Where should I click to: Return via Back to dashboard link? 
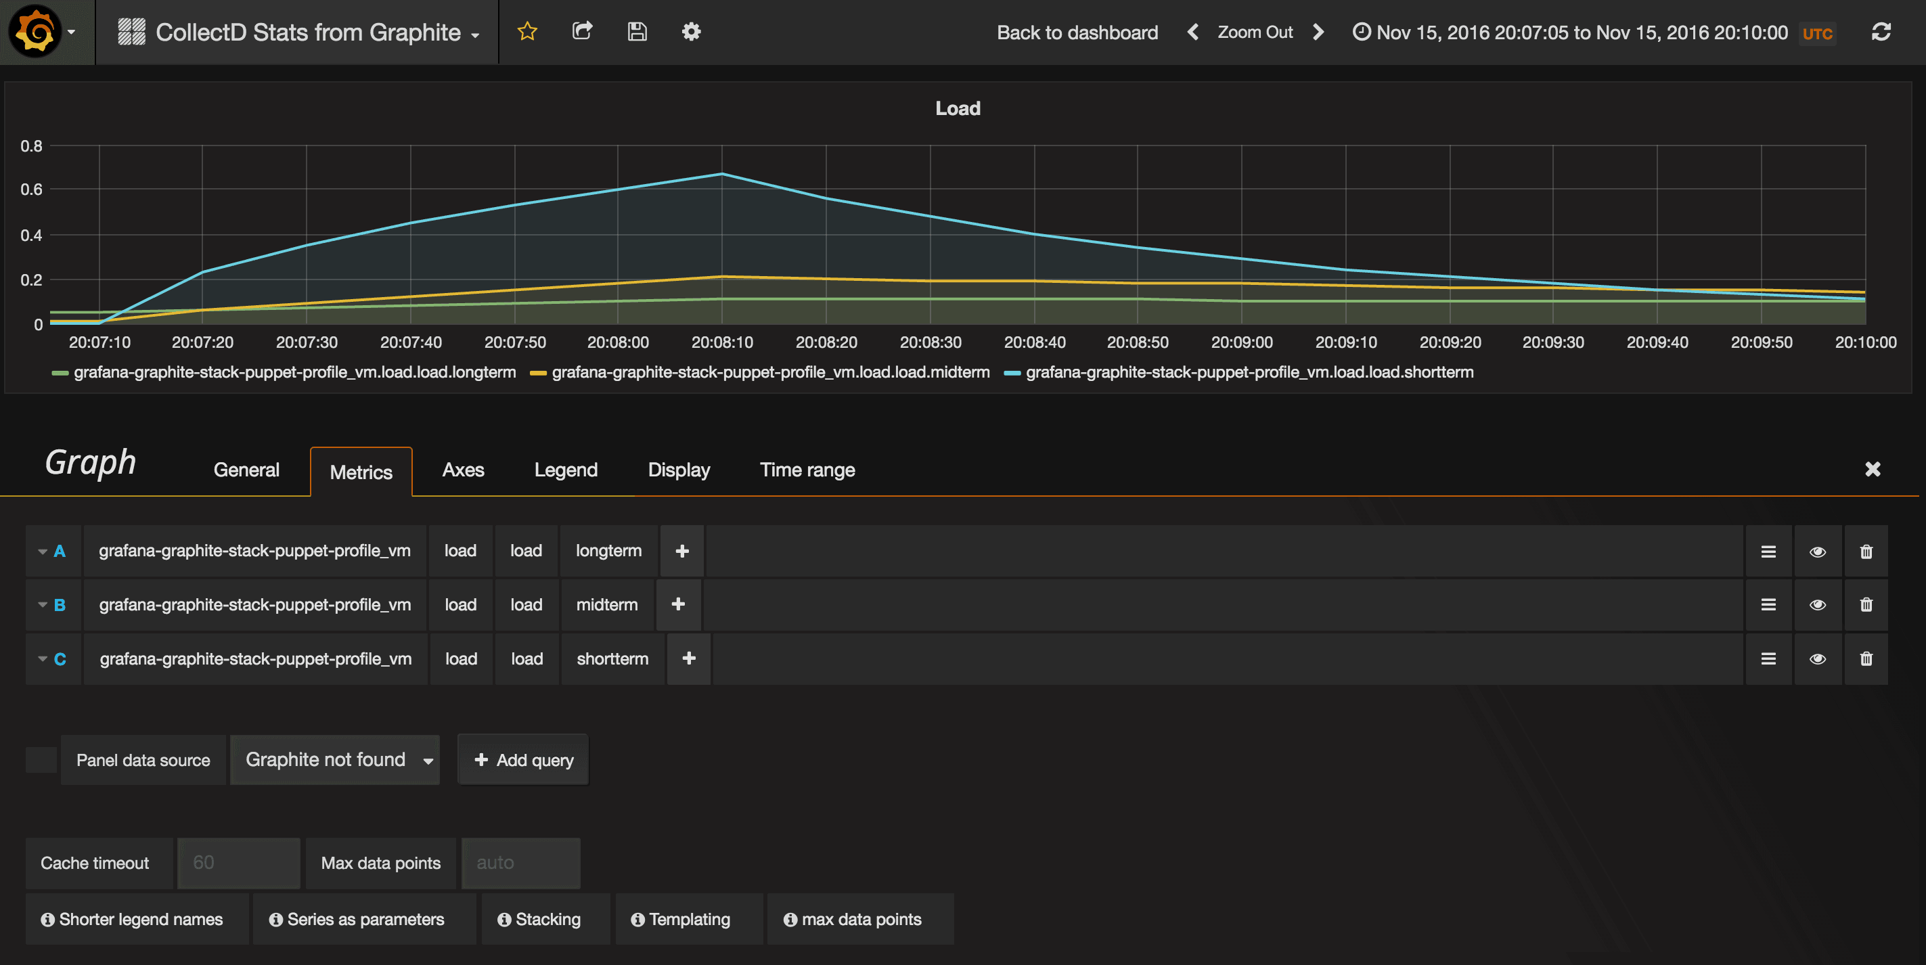[x=1077, y=31]
